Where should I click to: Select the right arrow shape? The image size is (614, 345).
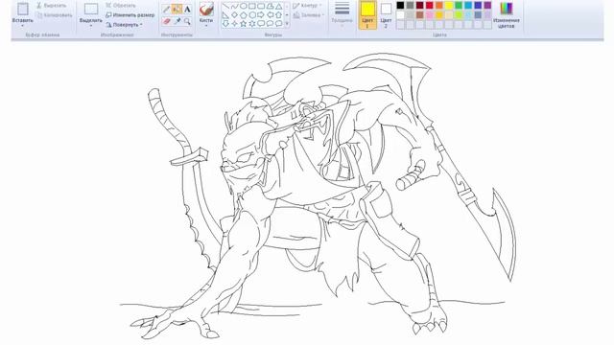(261, 15)
